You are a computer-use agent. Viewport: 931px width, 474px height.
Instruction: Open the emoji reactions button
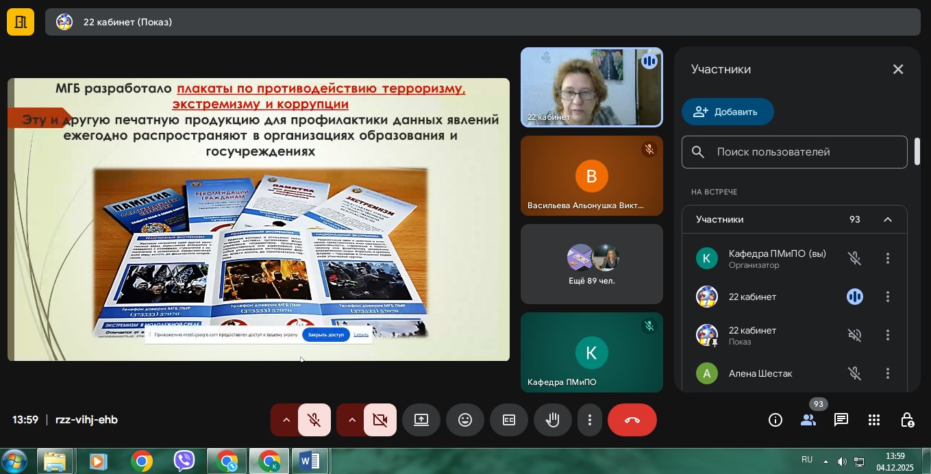coord(465,420)
